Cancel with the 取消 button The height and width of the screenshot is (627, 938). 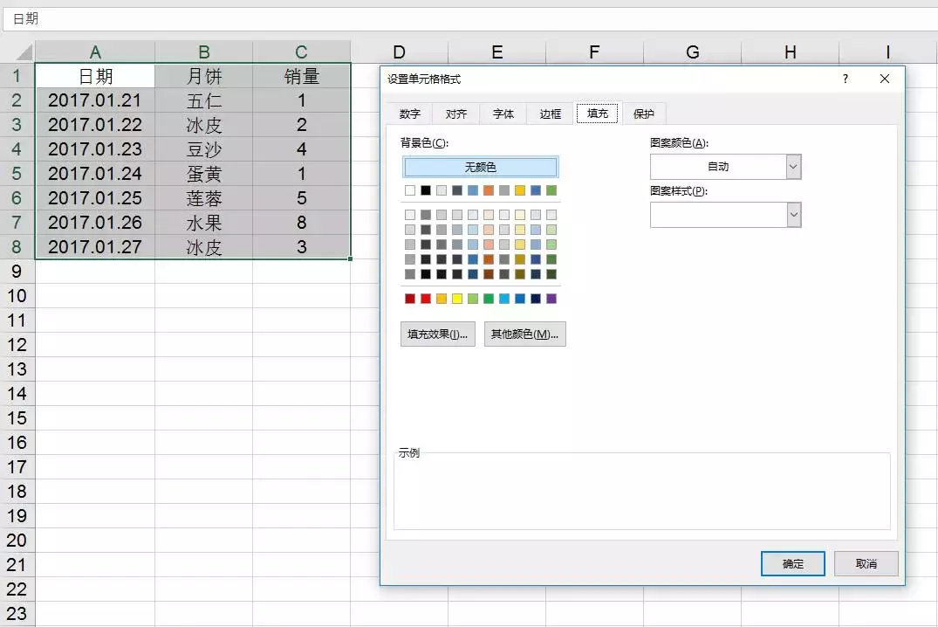coord(866,563)
